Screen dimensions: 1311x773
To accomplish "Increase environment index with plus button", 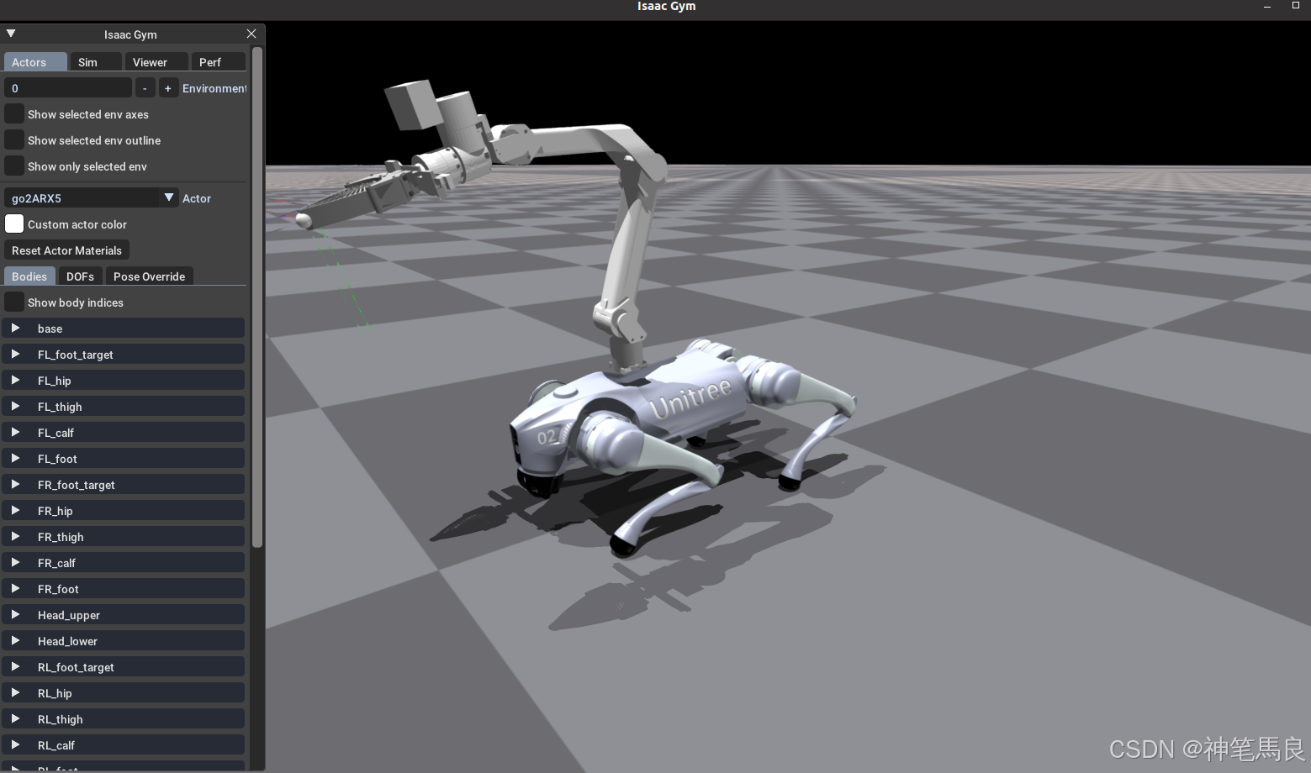I will 167,88.
